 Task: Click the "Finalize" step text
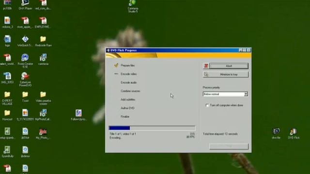(125, 116)
